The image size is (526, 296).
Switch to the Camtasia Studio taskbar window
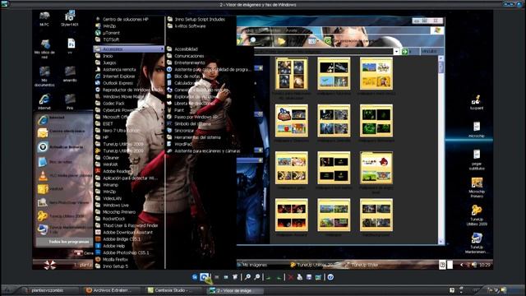click(173, 290)
